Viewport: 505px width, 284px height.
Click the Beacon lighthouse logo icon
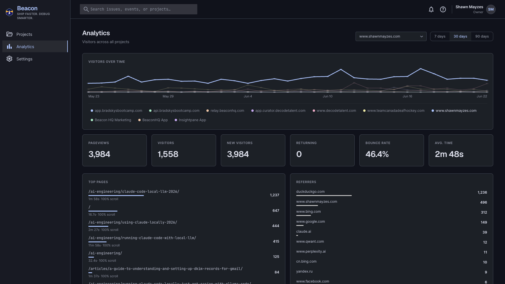(9, 12)
